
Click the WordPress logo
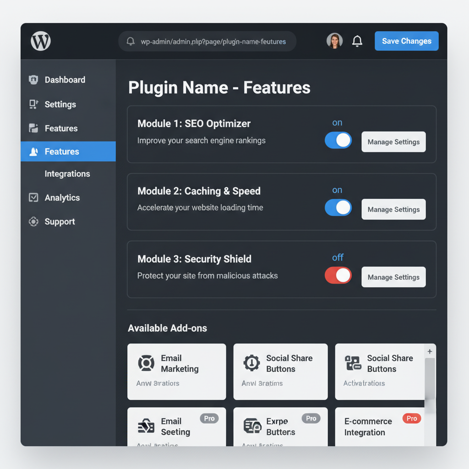tap(40, 41)
